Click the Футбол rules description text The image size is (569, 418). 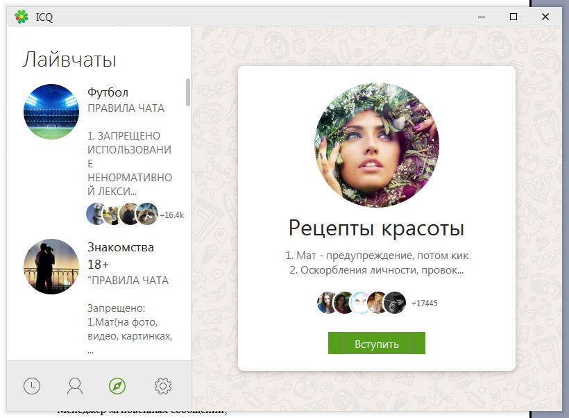click(130, 149)
